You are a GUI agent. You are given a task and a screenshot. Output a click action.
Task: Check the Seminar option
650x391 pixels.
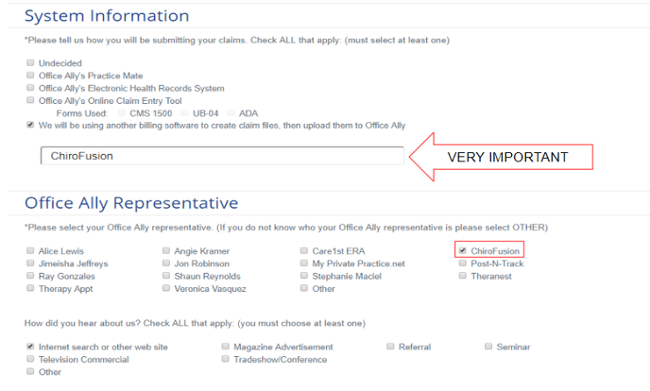(488, 347)
